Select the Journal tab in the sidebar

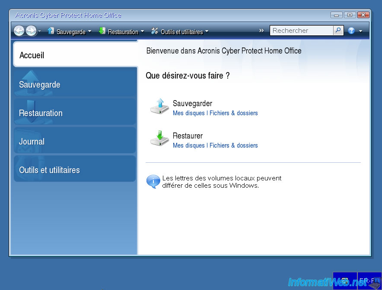32,142
